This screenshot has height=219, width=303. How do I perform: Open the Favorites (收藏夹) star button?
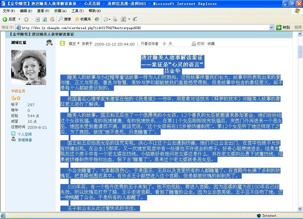coord(83,19)
